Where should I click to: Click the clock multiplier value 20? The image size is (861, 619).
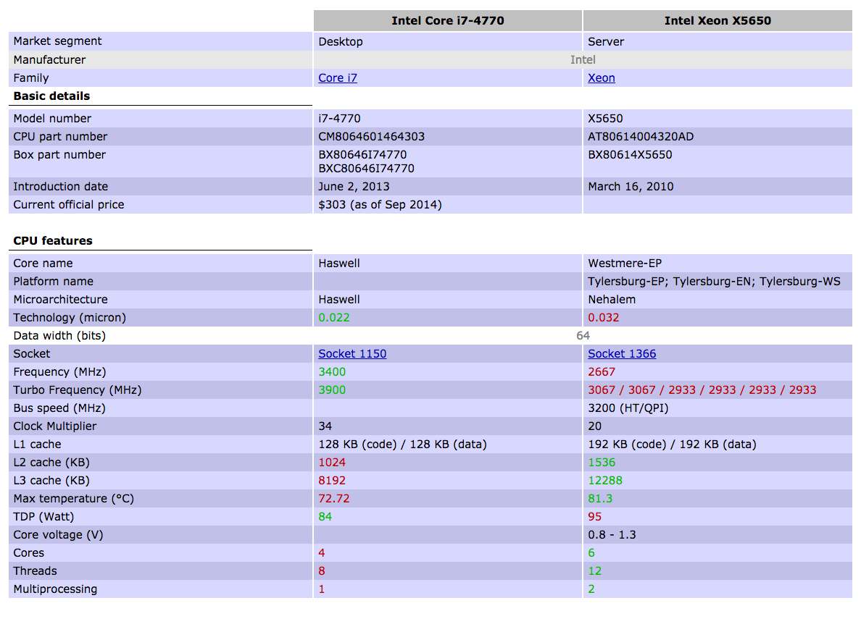tap(595, 426)
